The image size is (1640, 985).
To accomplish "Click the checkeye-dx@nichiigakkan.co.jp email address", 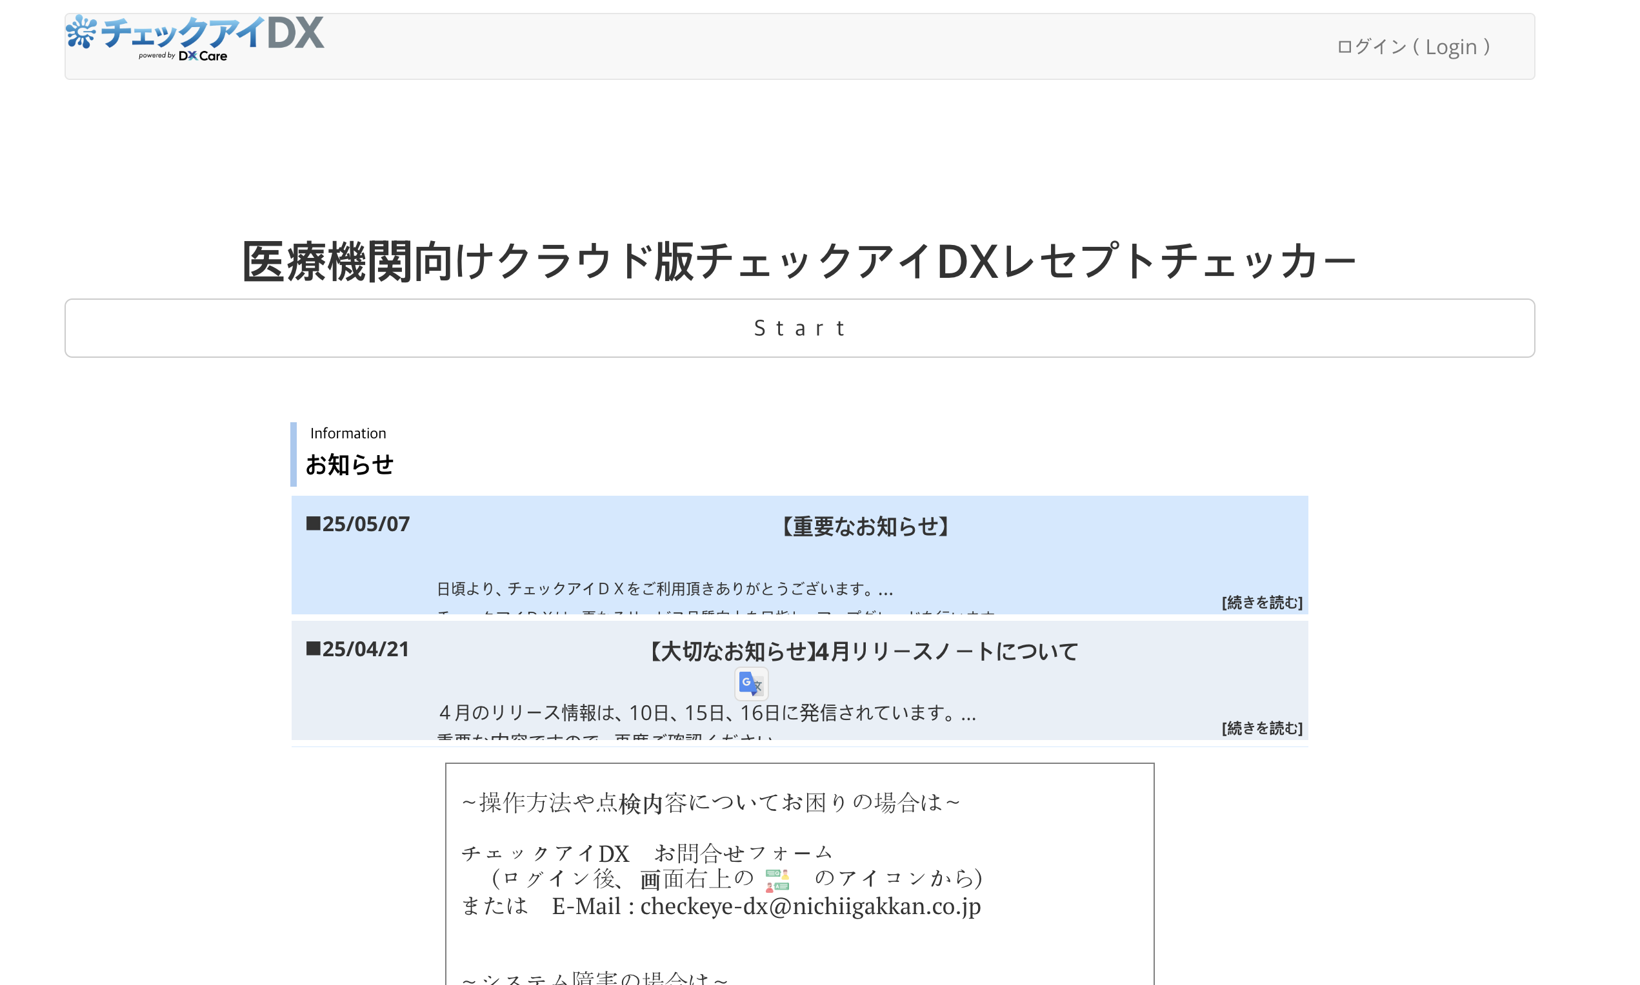I will [x=810, y=906].
